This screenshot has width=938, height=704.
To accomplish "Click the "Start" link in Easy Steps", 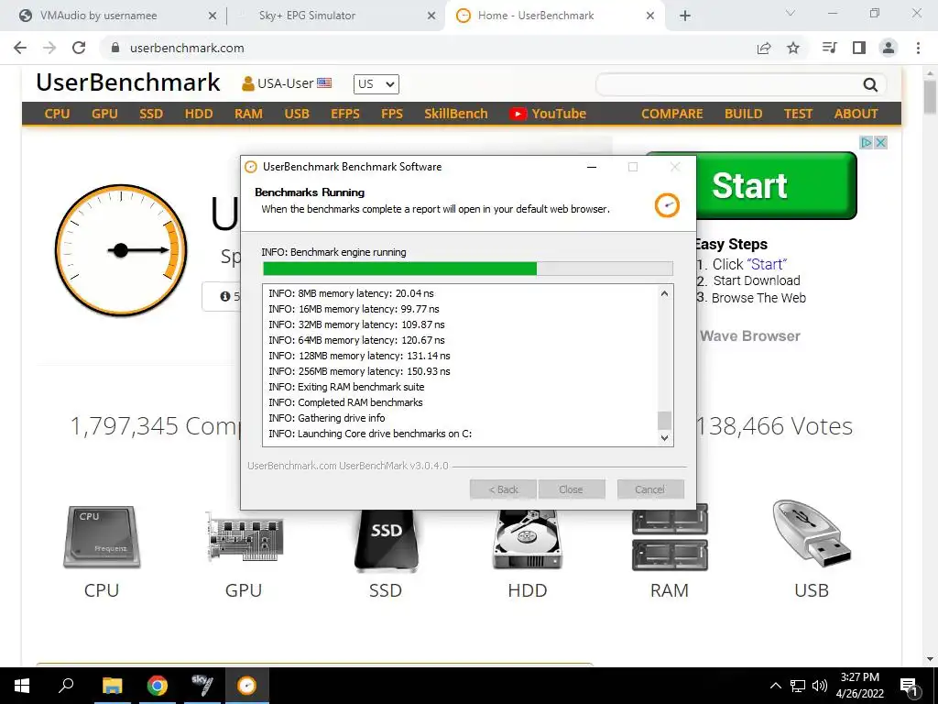I will coord(767,265).
